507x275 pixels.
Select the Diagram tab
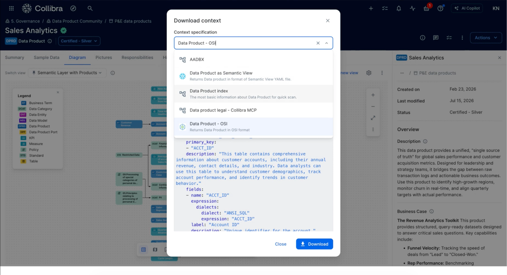coord(77,57)
